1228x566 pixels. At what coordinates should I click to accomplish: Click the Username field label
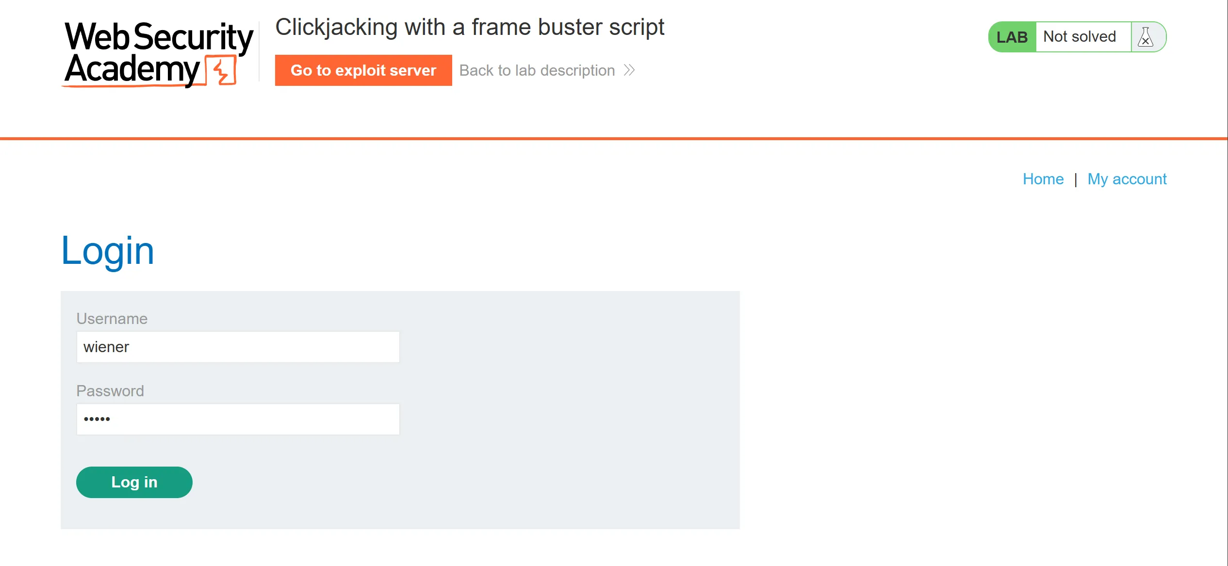(112, 319)
